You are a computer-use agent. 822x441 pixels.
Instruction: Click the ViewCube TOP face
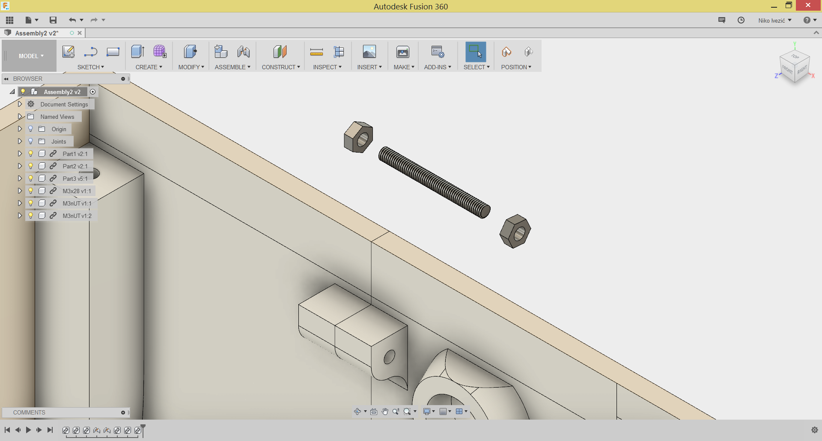pyautogui.click(x=795, y=56)
